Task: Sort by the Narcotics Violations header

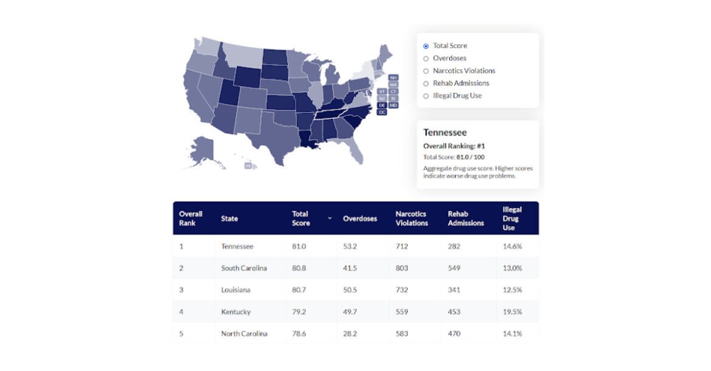Action: pyautogui.click(x=411, y=218)
